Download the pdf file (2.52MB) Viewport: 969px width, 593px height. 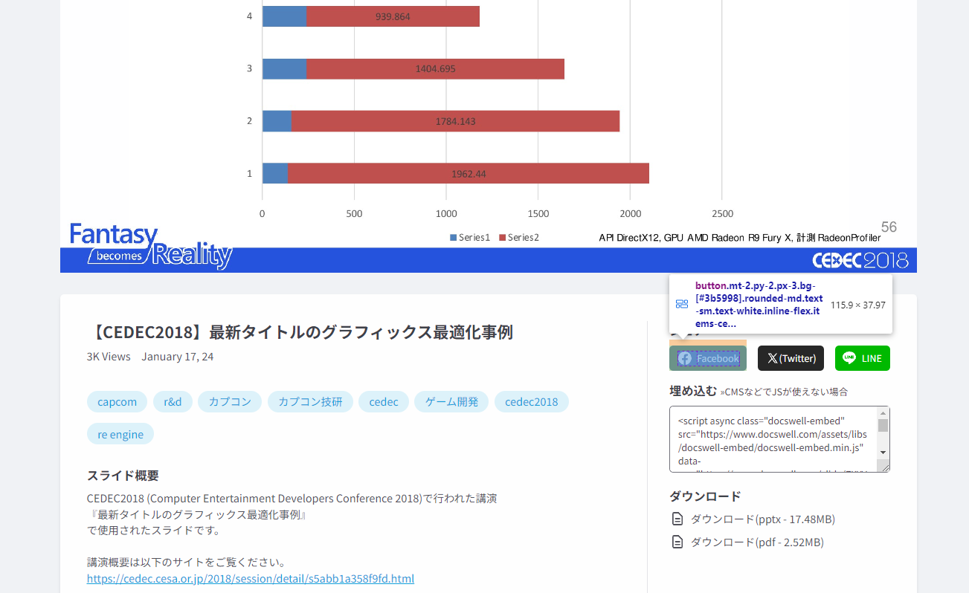(757, 542)
